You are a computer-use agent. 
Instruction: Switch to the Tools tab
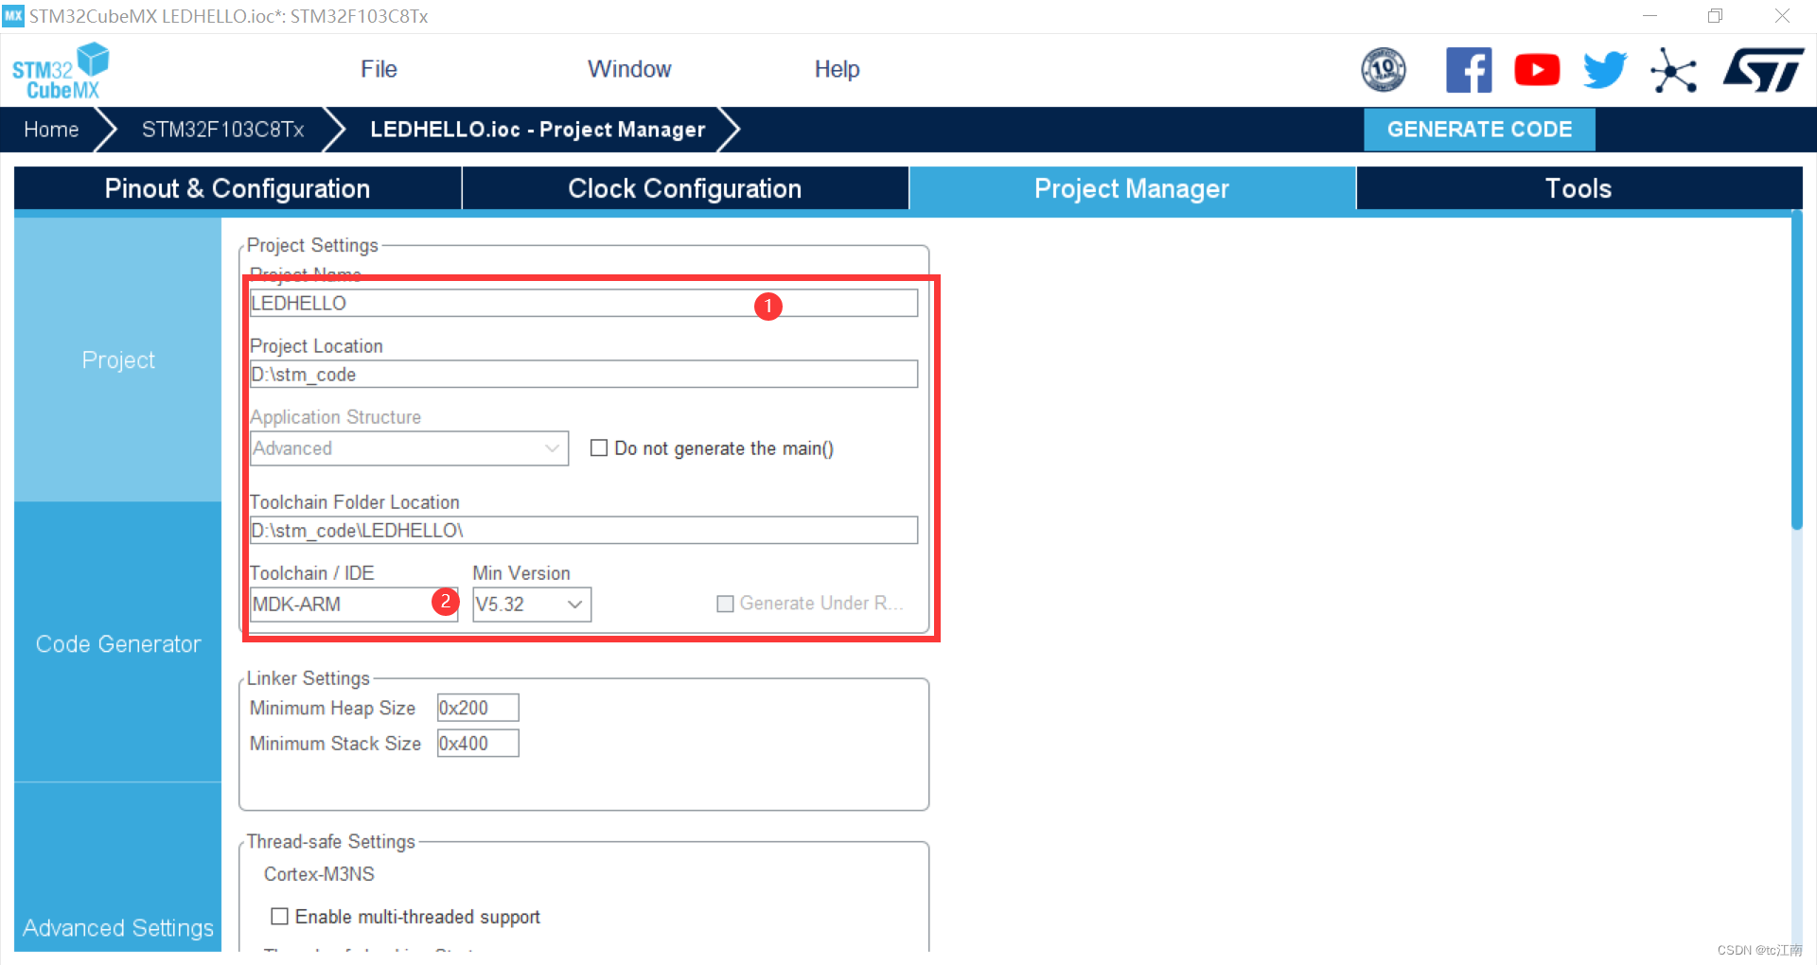coord(1579,188)
